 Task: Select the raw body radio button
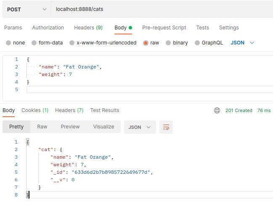(x=146, y=43)
